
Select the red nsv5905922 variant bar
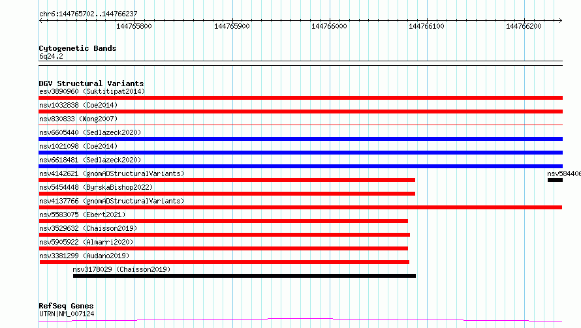tap(223, 248)
